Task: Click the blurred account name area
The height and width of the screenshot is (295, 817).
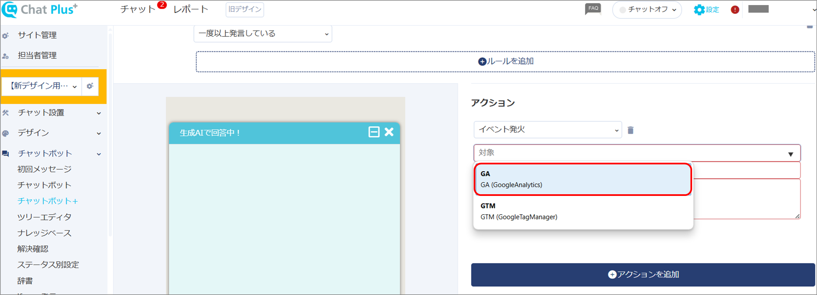Action: [x=758, y=9]
